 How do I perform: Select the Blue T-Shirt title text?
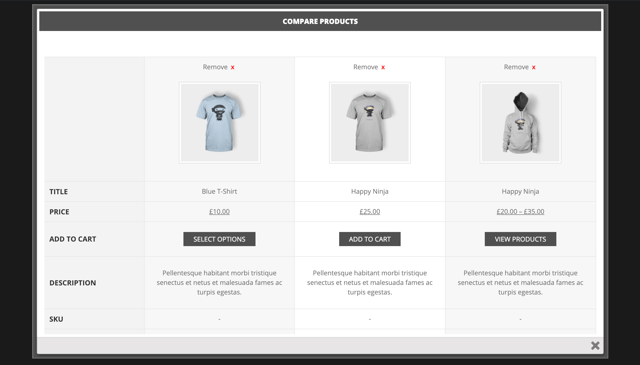(219, 191)
